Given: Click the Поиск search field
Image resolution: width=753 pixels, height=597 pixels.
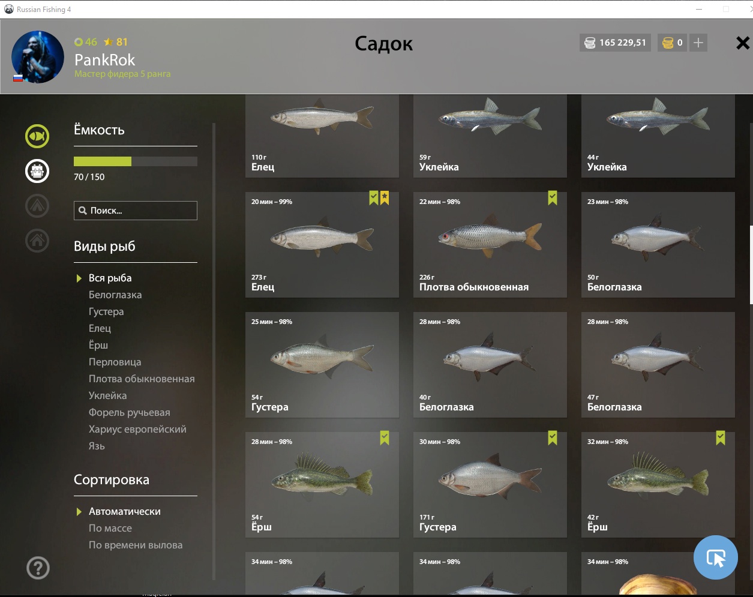Looking at the screenshot, I should [x=136, y=211].
